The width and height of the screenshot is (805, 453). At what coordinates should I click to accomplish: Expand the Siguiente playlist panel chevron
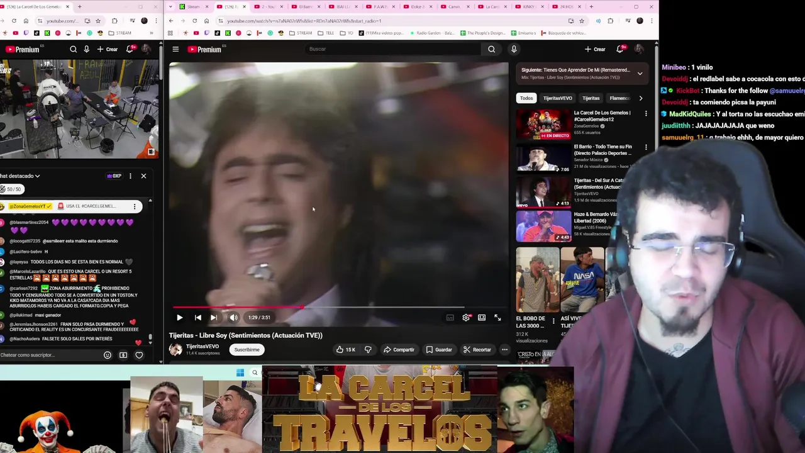(640, 74)
